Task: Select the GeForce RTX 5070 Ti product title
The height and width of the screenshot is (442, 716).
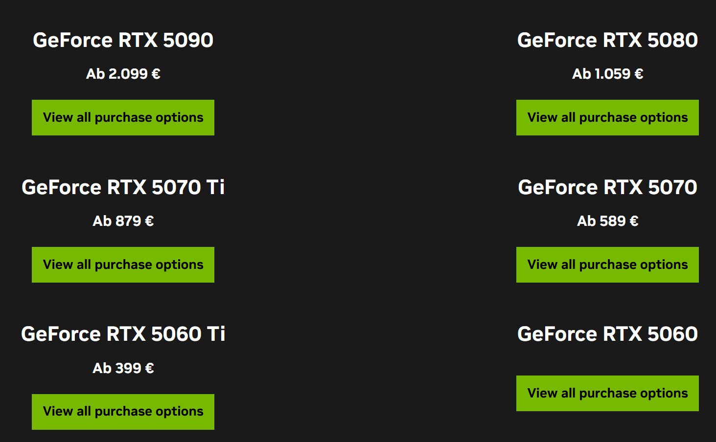Action: point(123,187)
